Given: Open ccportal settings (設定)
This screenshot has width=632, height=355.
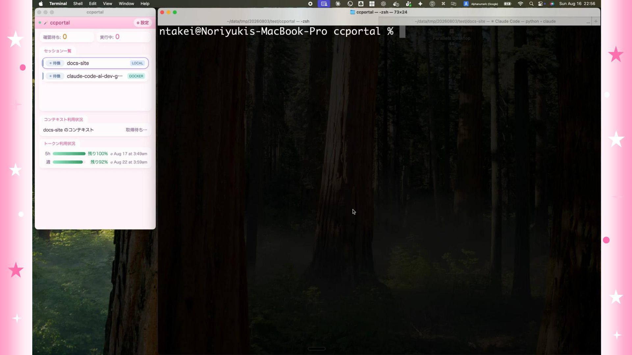Looking at the screenshot, I should (x=143, y=23).
